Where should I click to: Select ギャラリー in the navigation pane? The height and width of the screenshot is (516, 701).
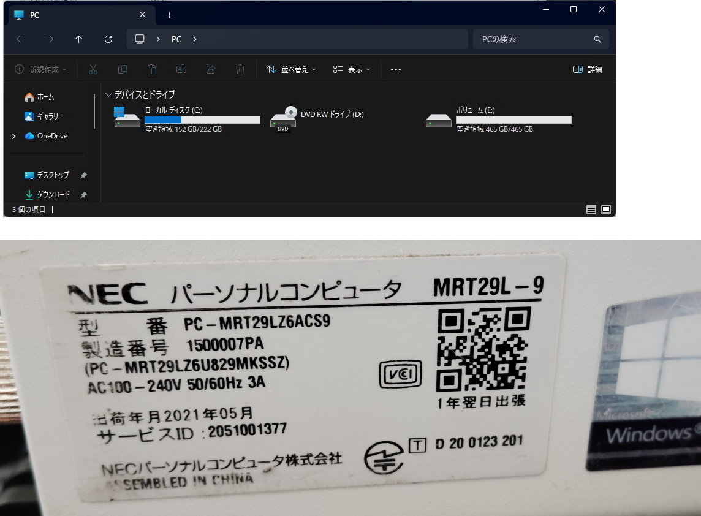(x=49, y=116)
